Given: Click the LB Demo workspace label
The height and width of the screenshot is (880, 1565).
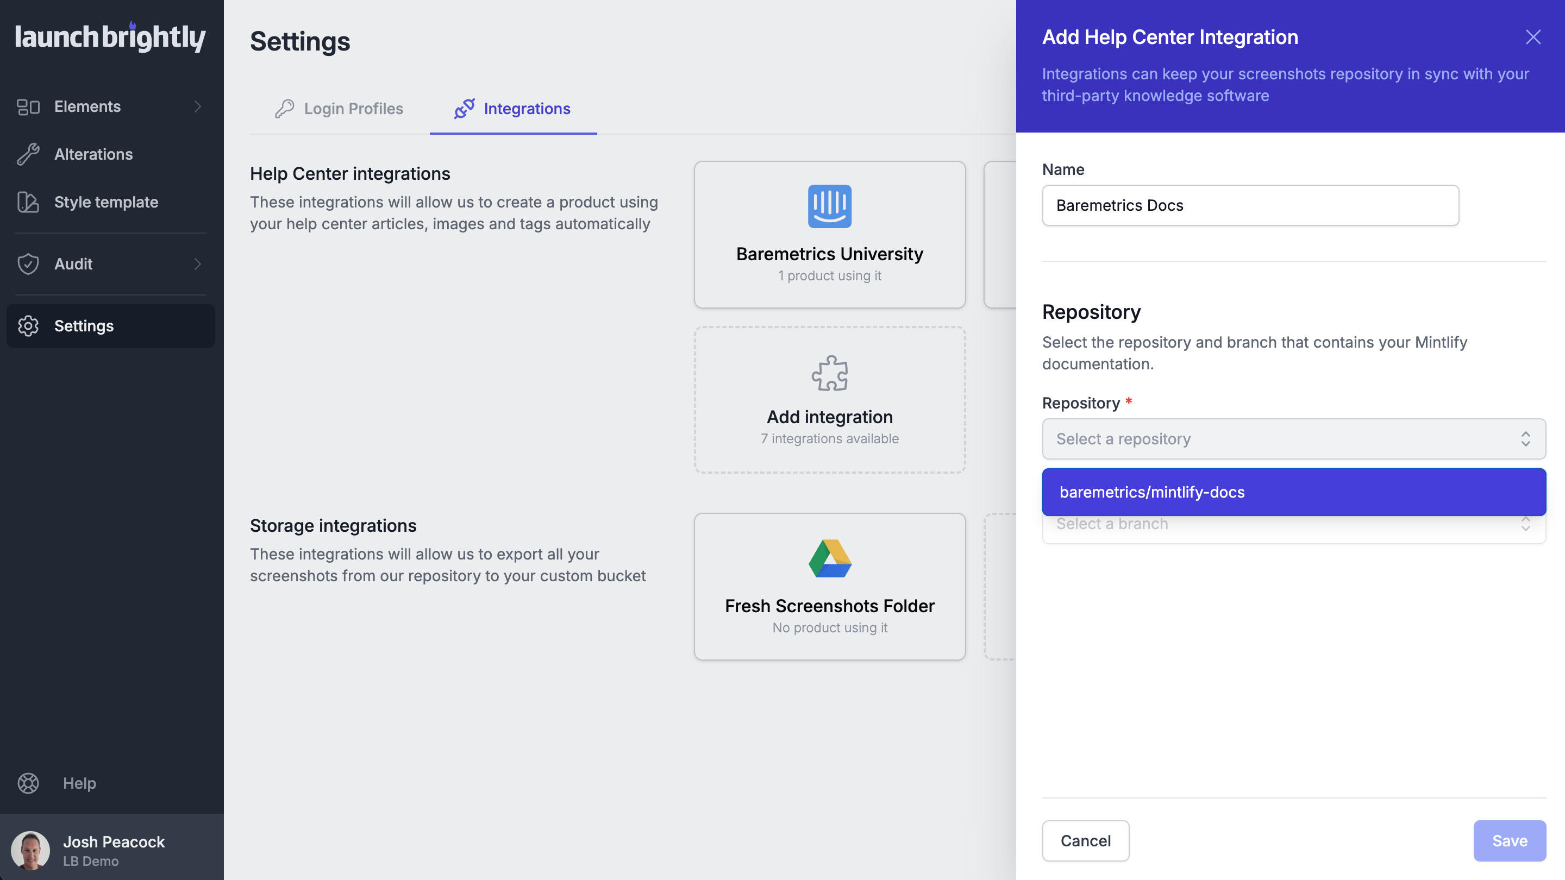Looking at the screenshot, I should [x=91, y=861].
